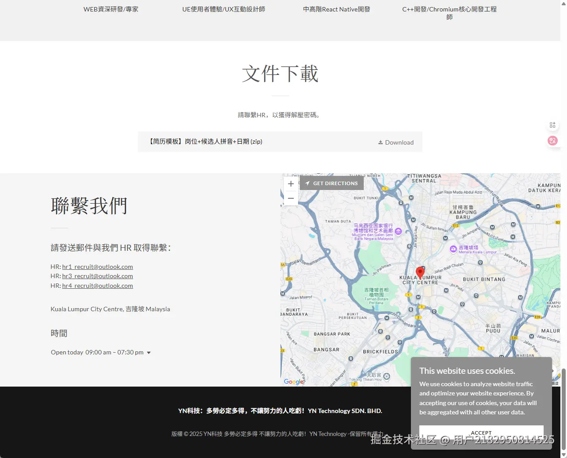Expand the opening hours dropdown arrow
Viewport: 567px width, 458px height.
pyautogui.click(x=149, y=352)
